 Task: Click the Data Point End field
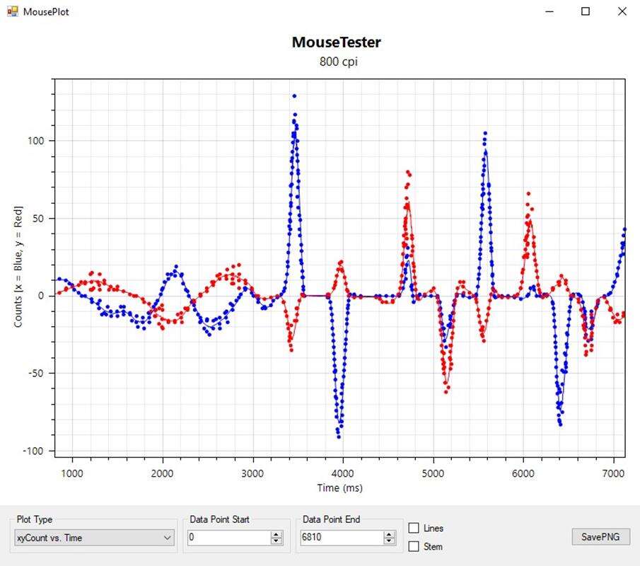point(341,538)
